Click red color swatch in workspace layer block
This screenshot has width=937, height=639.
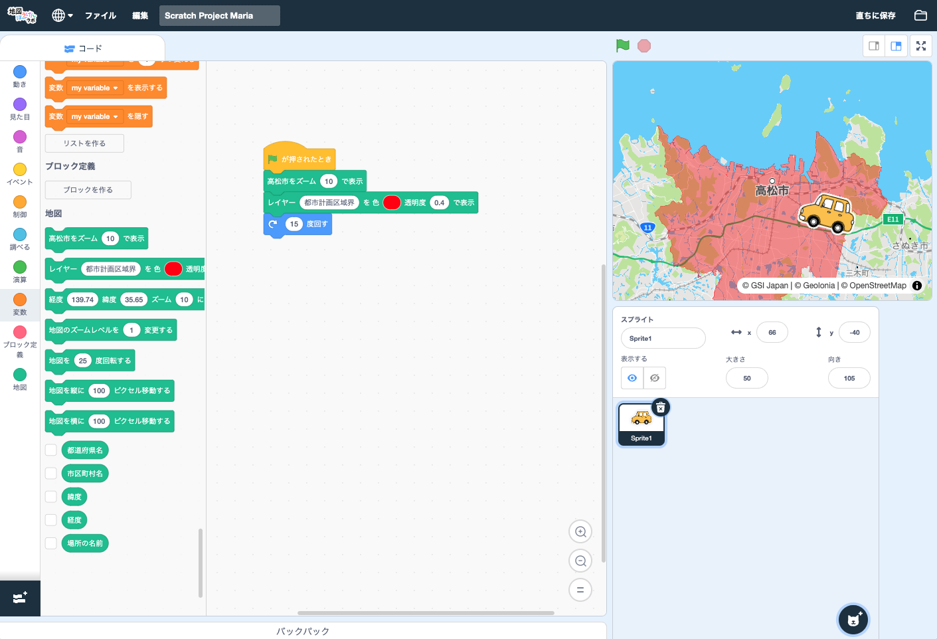tap(392, 203)
